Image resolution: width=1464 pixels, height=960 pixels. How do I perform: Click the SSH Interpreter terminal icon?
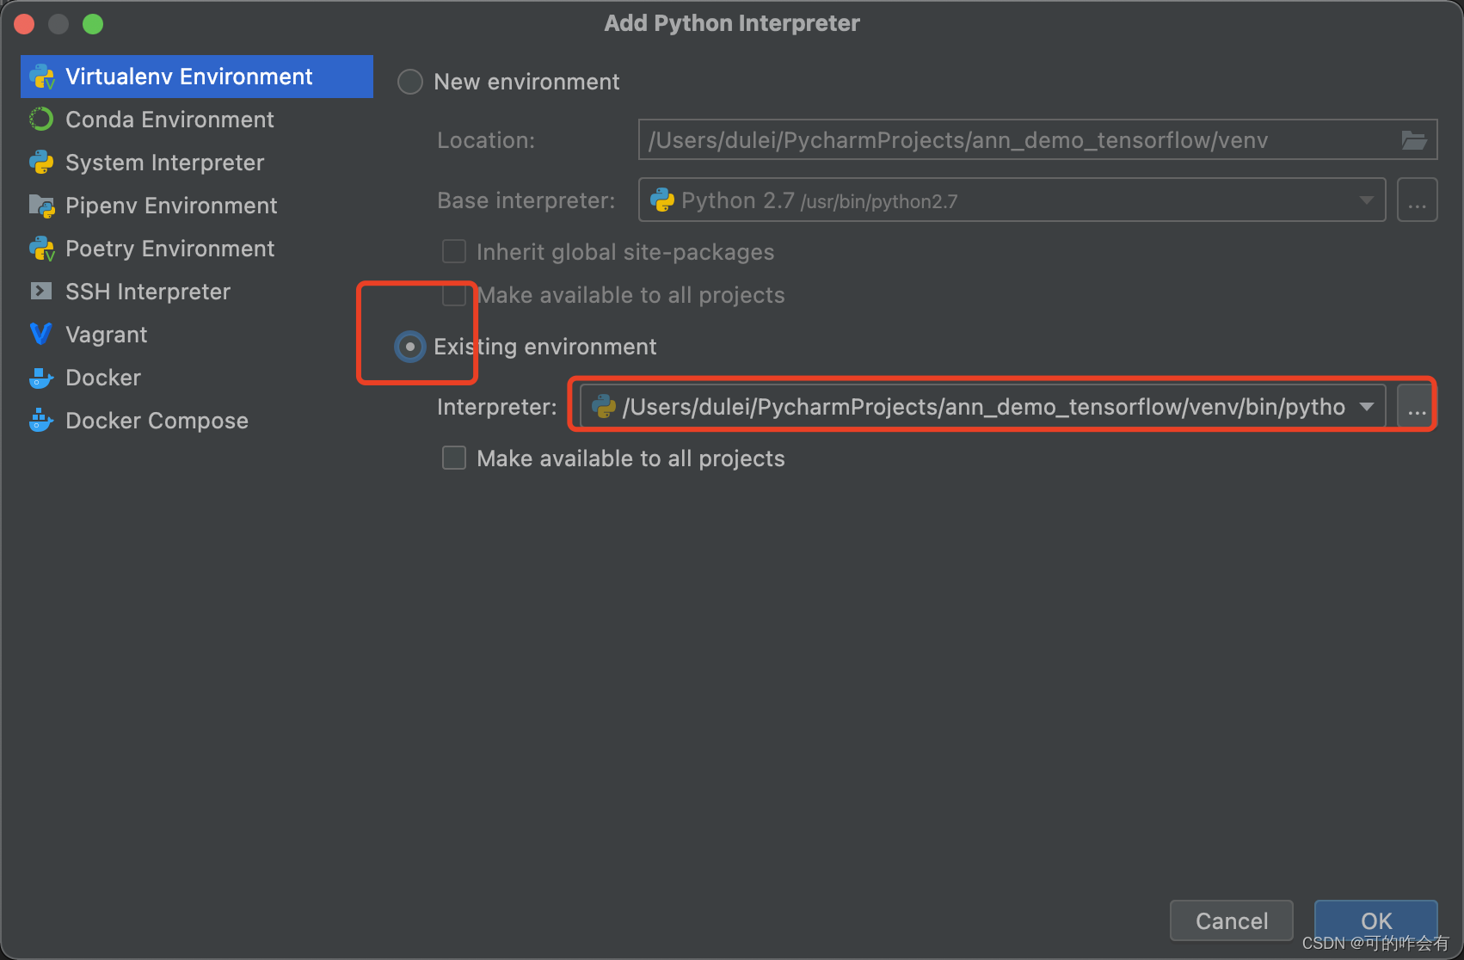(x=41, y=292)
